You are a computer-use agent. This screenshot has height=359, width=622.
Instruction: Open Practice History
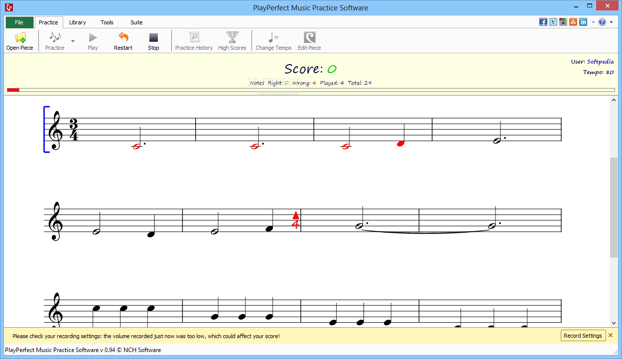coord(194,41)
